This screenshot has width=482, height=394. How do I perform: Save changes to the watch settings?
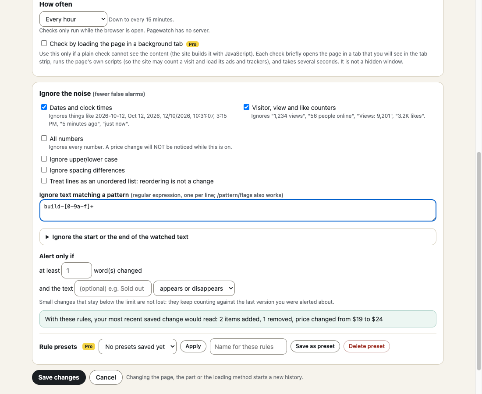click(59, 377)
